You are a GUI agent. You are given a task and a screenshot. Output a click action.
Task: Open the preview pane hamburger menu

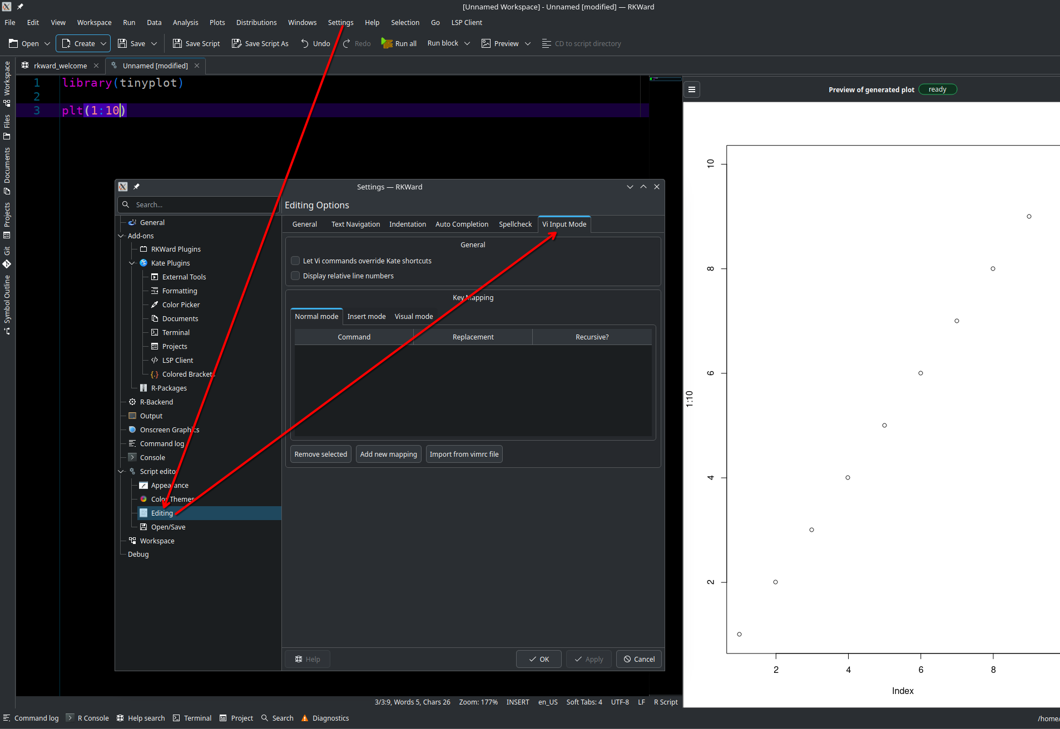(x=692, y=89)
